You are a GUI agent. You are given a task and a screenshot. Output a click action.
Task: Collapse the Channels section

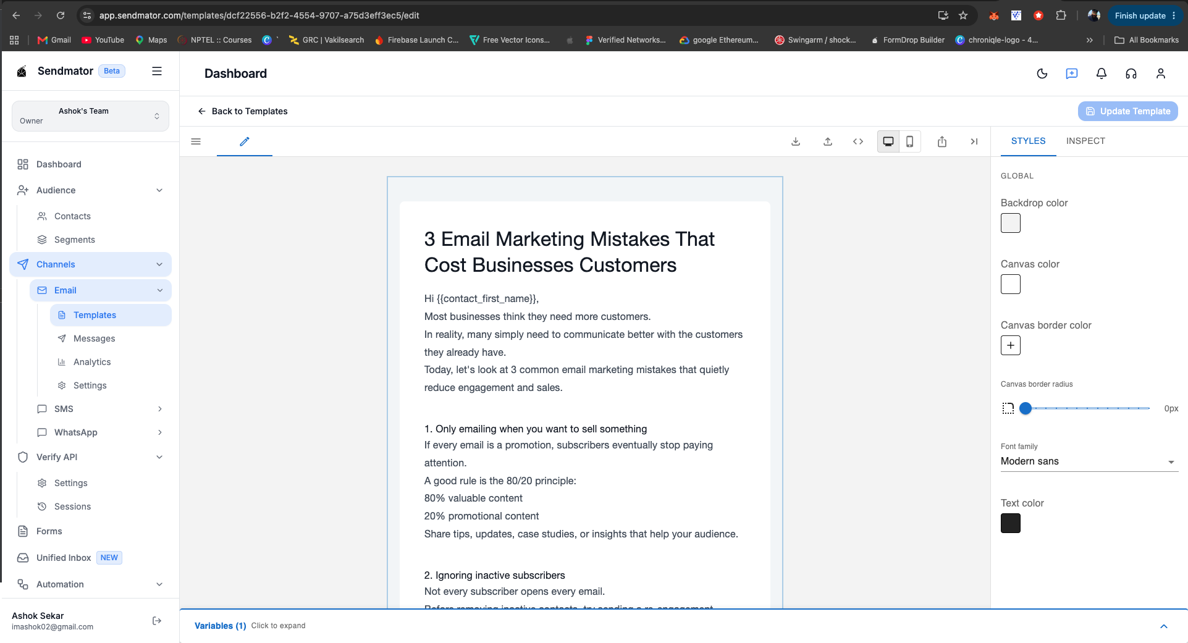159,264
